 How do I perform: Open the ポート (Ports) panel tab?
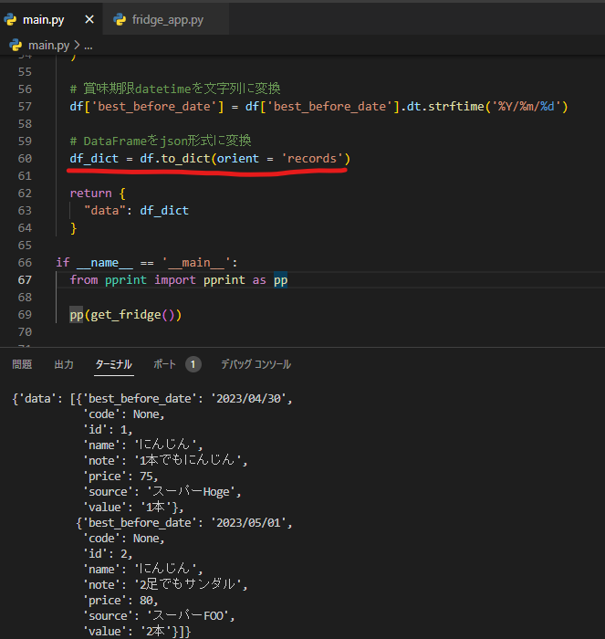164,364
